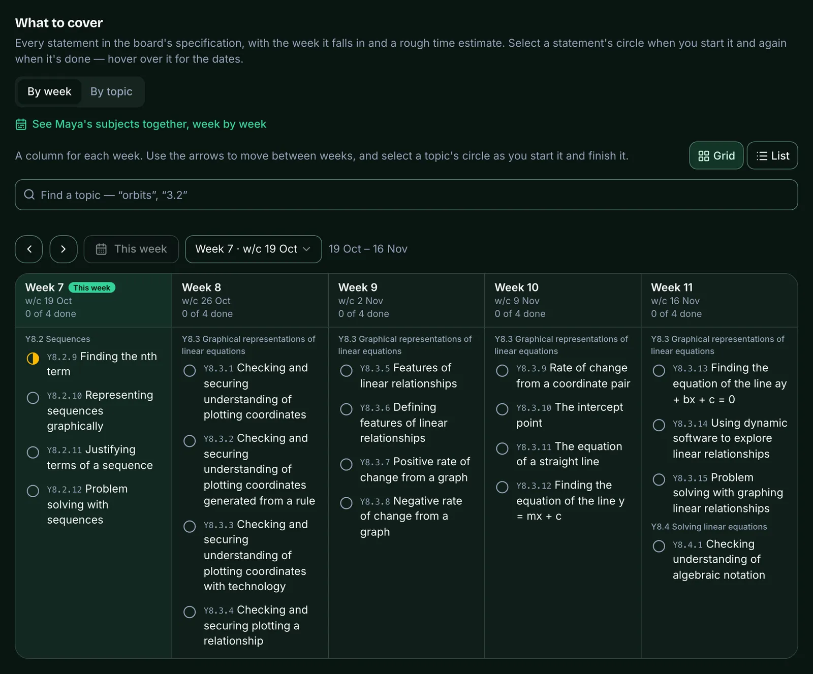This screenshot has height=674, width=813.
Task: Switch to List view
Action: pyautogui.click(x=772, y=155)
